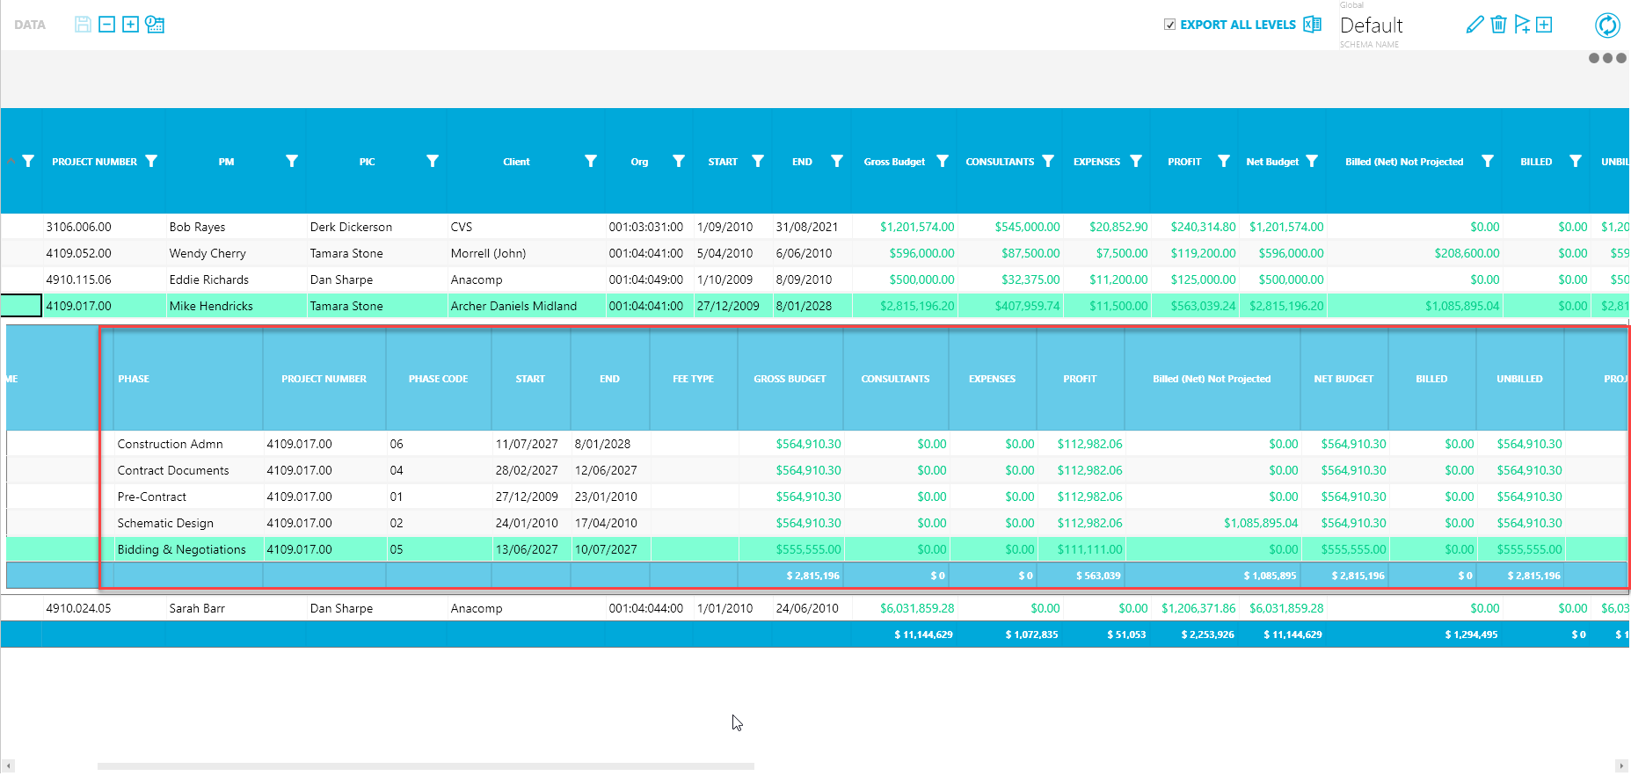
Task: Click the DATA section label
Action: pyautogui.click(x=30, y=25)
